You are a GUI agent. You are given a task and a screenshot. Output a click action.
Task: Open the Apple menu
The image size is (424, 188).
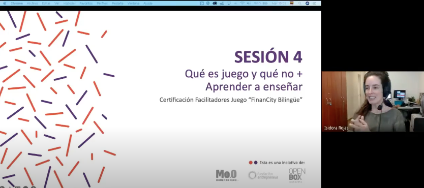point(4,3)
